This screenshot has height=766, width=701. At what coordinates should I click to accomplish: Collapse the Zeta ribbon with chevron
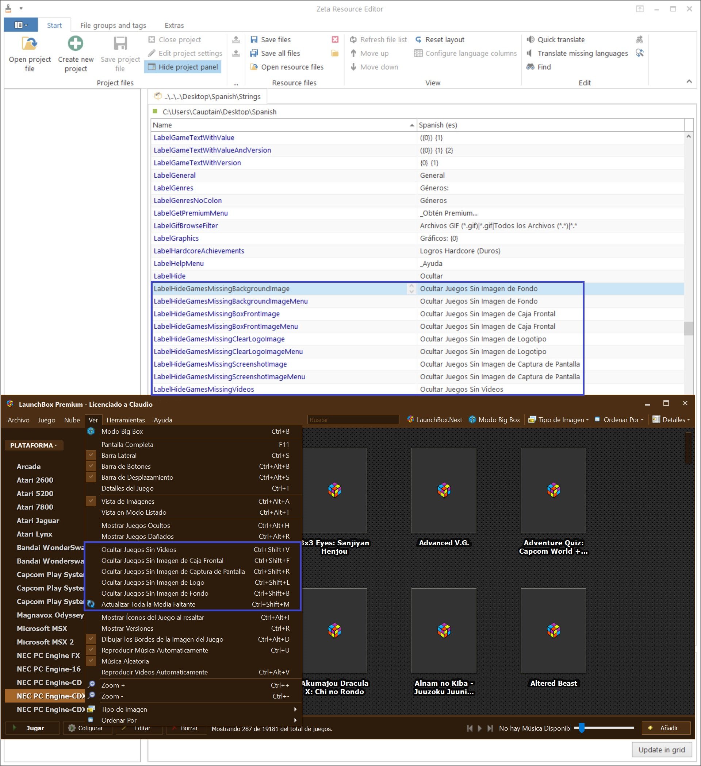coord(689,81)
